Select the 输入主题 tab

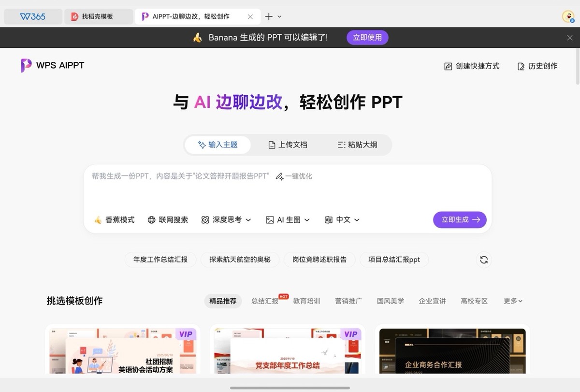coord(218,145)
